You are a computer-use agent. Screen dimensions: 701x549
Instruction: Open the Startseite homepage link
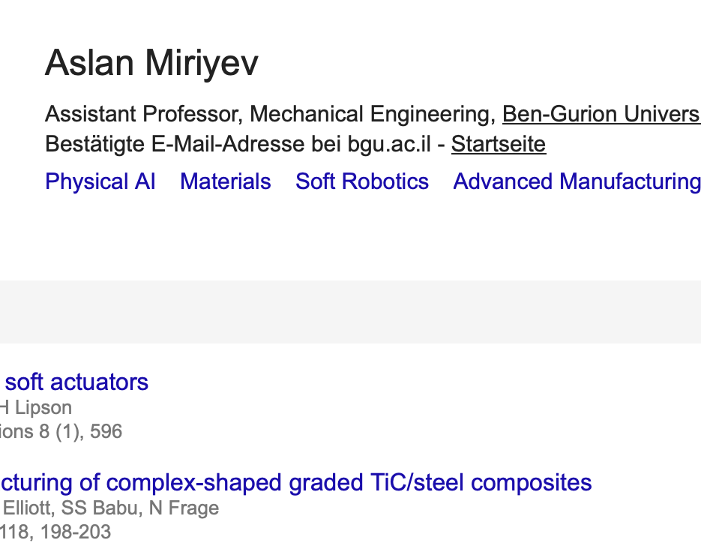pyautogui.click(x=499, y=144)
